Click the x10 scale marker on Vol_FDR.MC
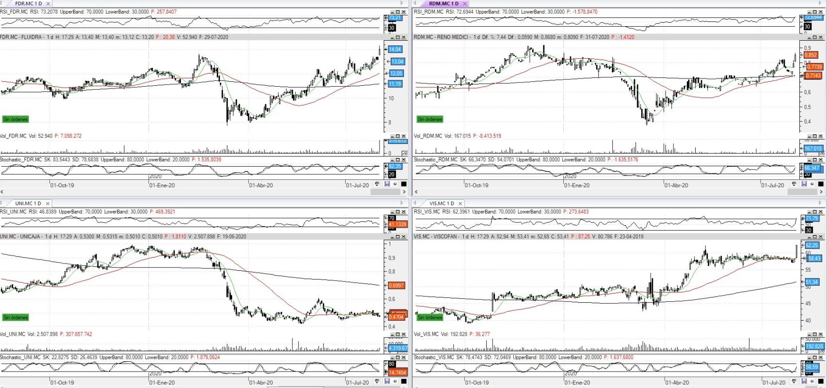Viewport: 827px width, 388px height. point(404,153)
